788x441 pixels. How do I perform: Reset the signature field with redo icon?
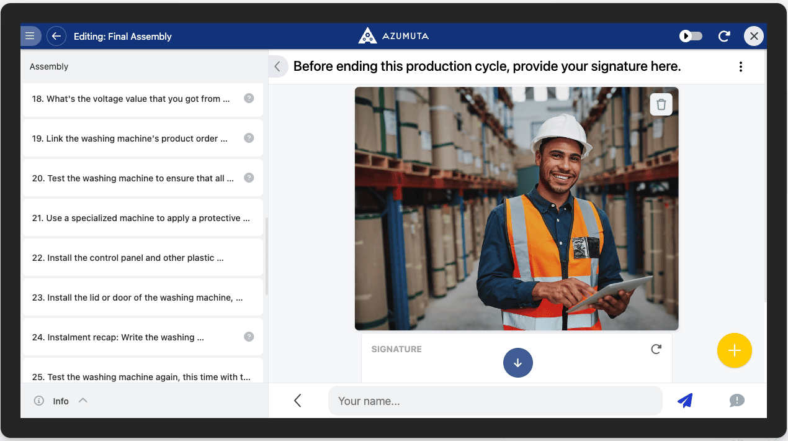(656, 349)
